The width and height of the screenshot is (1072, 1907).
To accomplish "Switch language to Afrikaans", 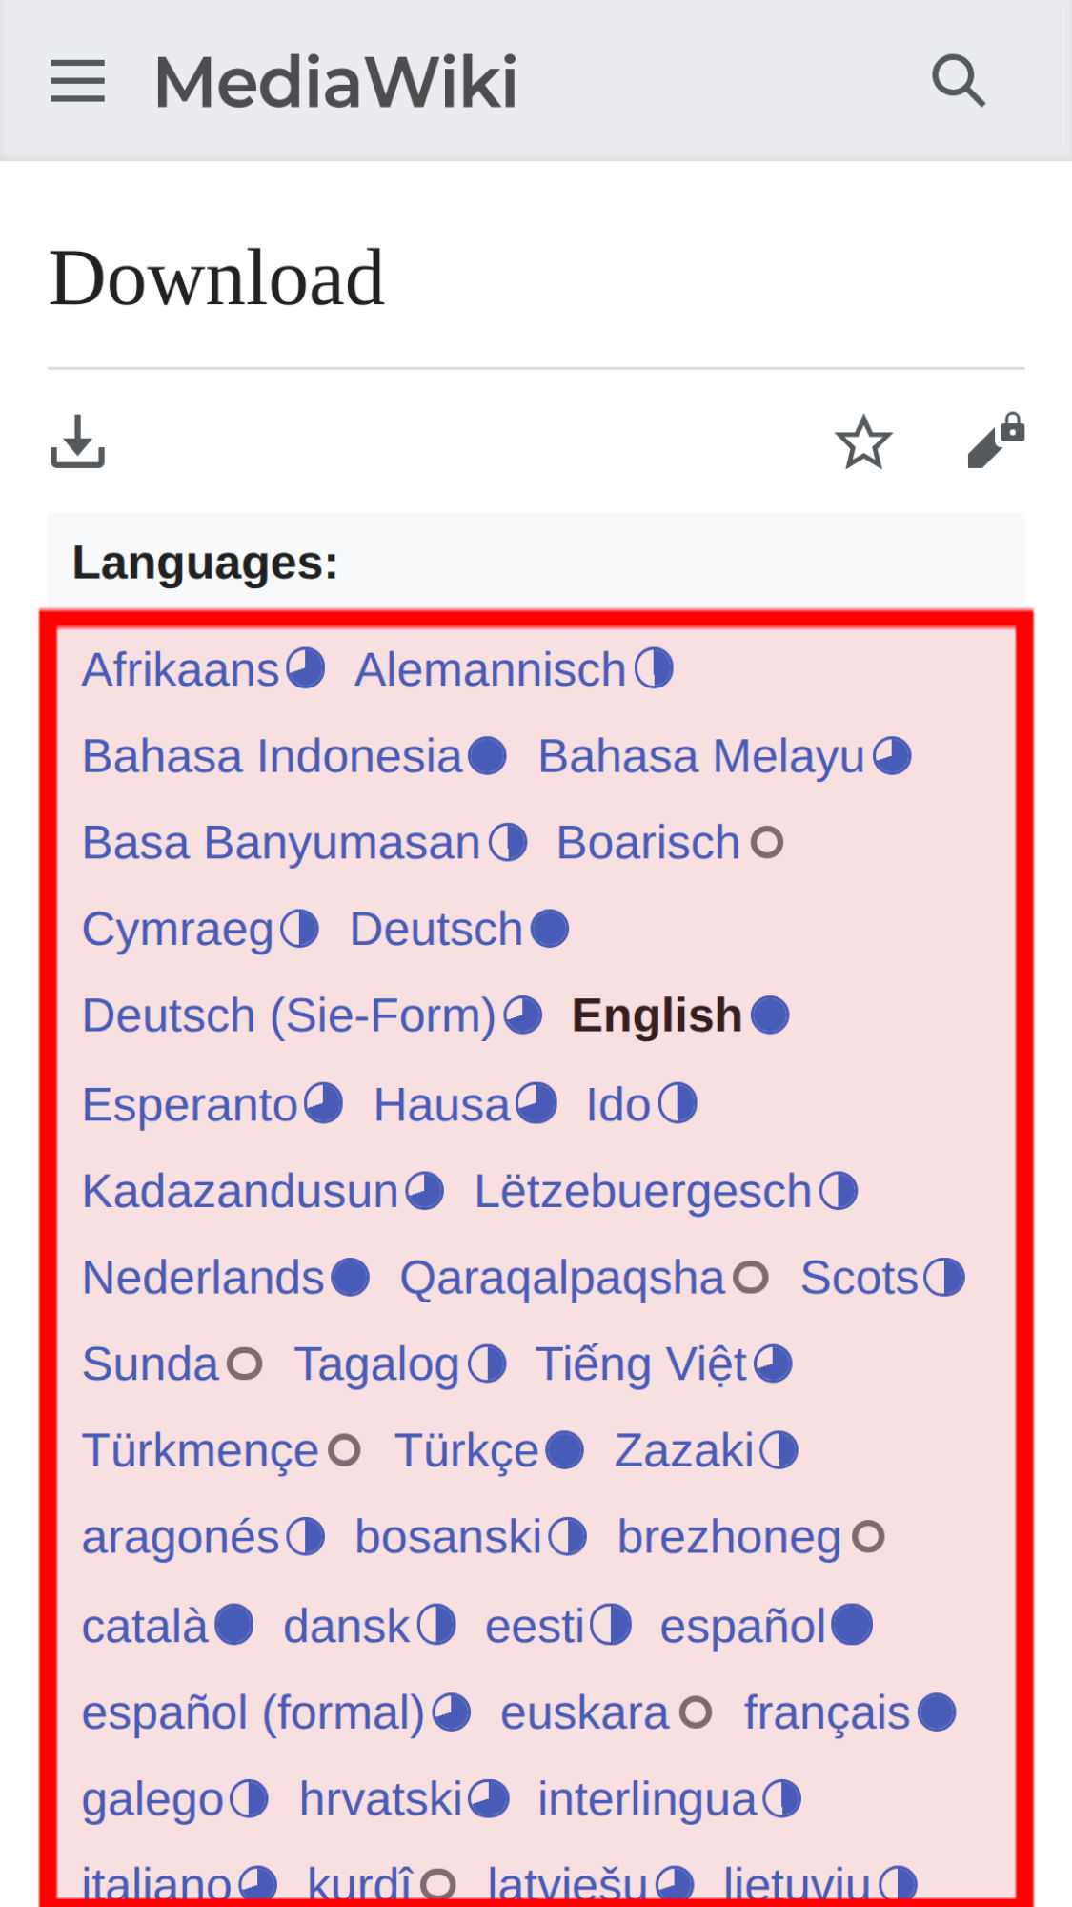I will point(180,669).
